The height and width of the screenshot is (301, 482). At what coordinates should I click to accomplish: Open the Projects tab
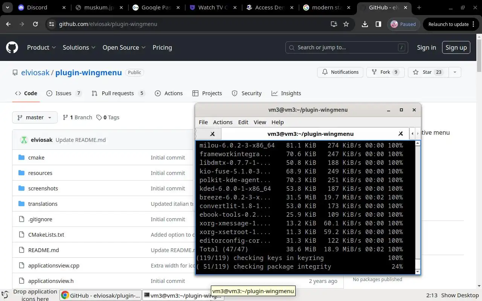pyautogui.click(x=207, y=93)
